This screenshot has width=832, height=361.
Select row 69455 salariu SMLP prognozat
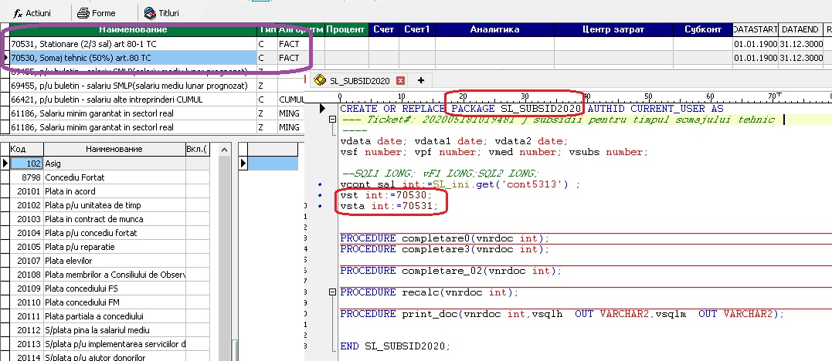133,86
